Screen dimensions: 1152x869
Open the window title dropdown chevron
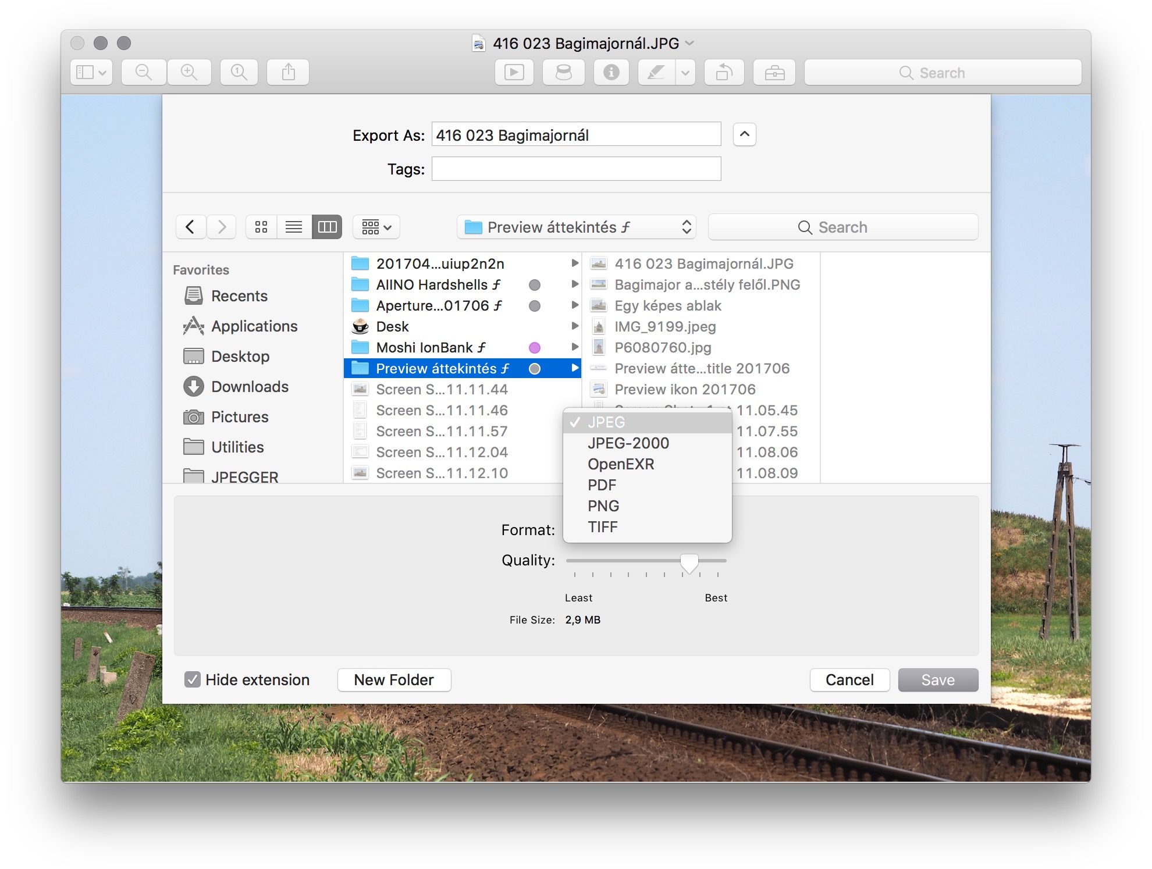point(690,43)
